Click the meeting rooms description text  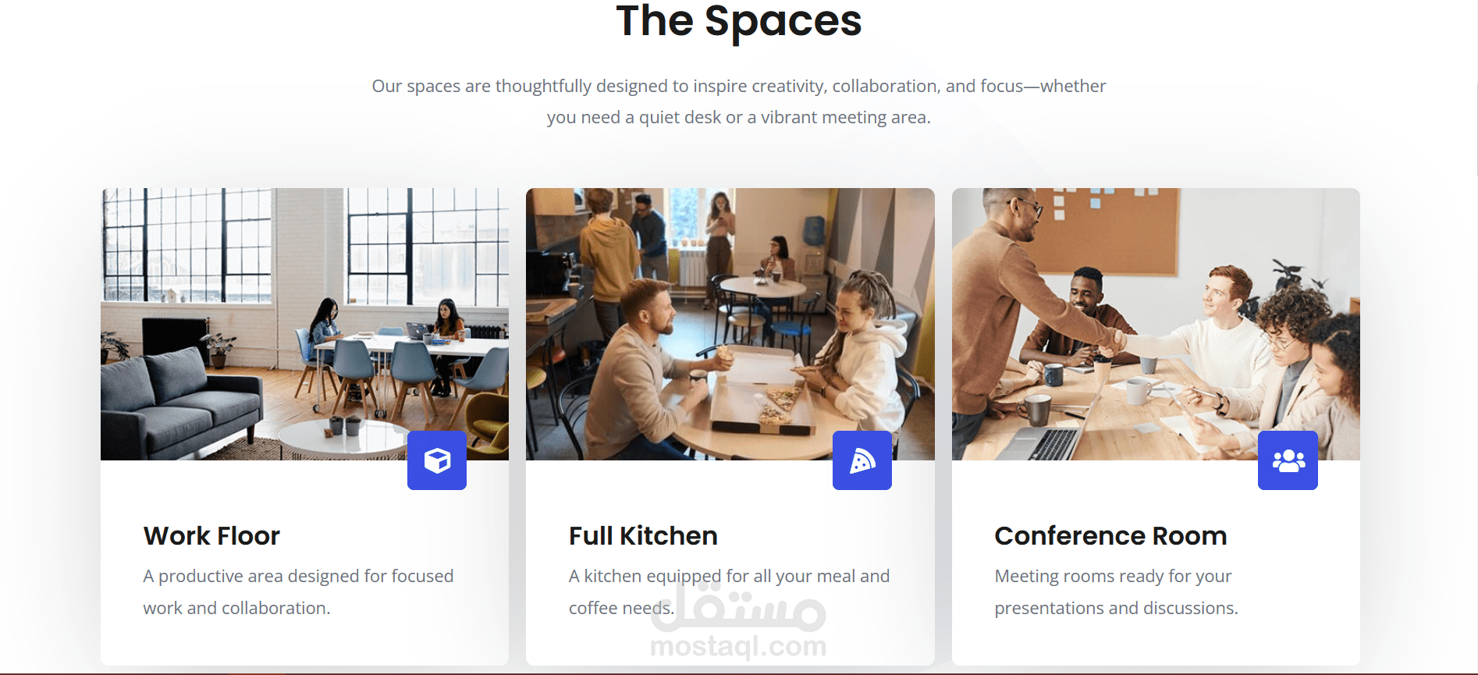click(1116, 592)
